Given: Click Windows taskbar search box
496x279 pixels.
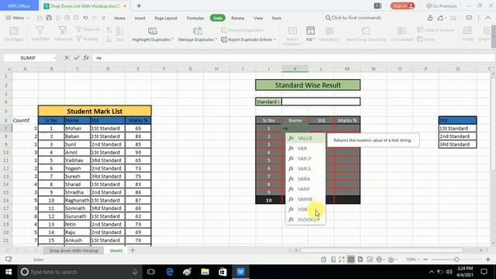Looking at the screenshot, I should coord(79,272).
